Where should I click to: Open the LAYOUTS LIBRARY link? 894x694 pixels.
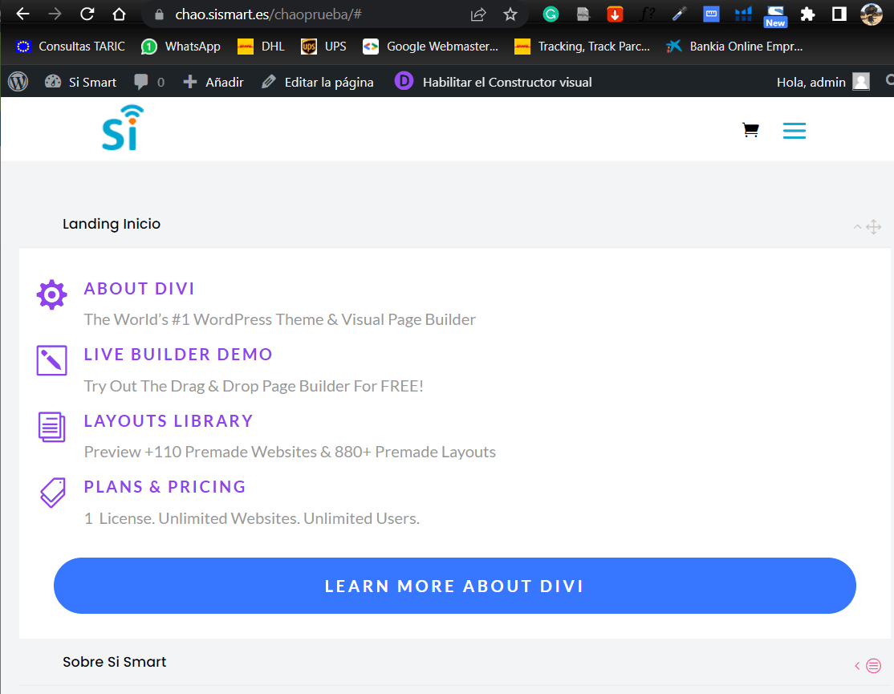click(169, 421)
